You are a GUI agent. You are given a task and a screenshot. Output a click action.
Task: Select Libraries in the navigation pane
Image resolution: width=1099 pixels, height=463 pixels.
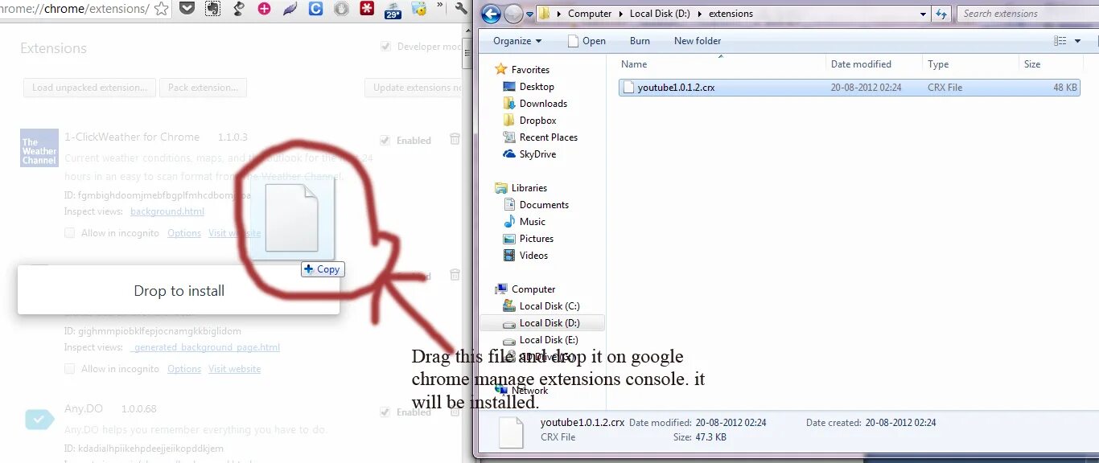[521, 188]
